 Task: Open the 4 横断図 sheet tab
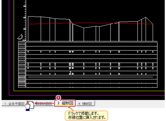pos(85,104)
